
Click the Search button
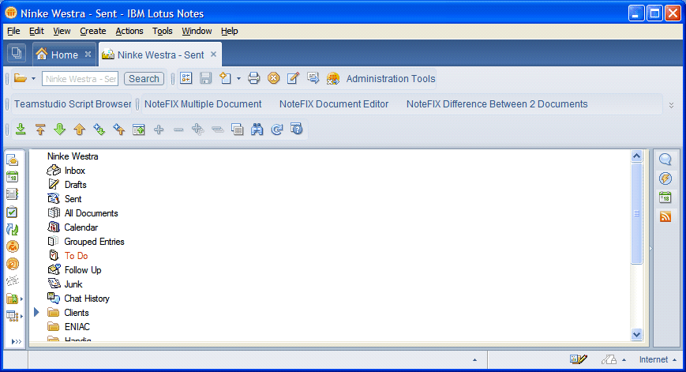point(144,79)
